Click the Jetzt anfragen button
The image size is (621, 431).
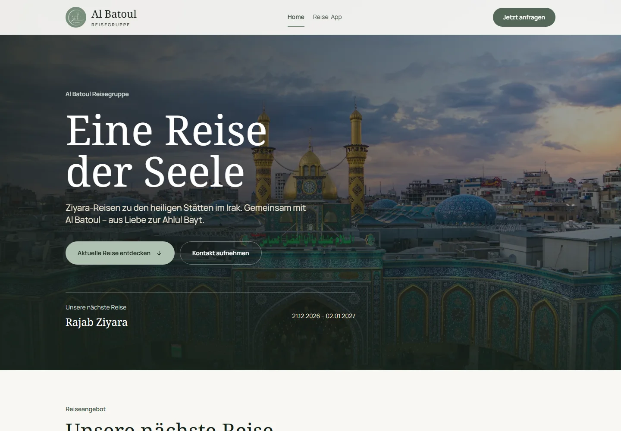point(524,17)
